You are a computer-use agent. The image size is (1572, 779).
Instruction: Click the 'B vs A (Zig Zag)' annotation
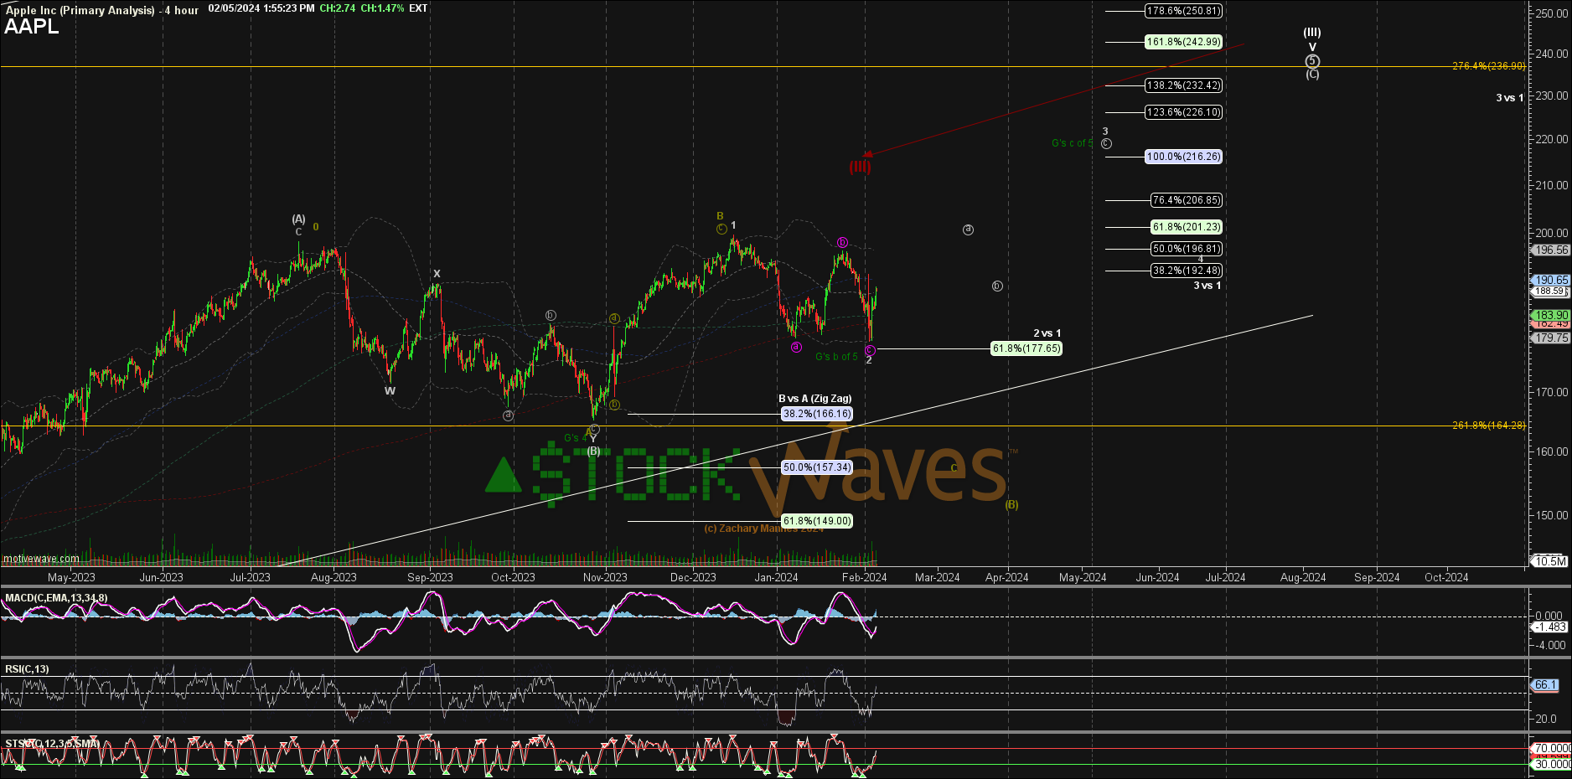815,399
